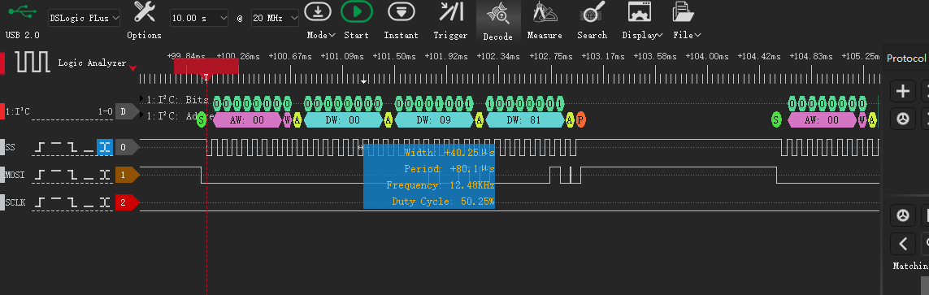Click the second green S start marker
The image size is (929, 295).
coord(776,120)
